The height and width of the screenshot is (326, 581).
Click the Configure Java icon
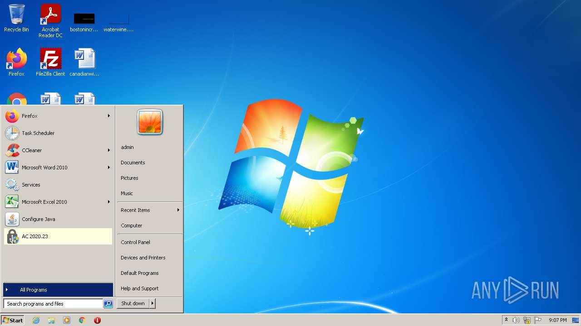(12, 219)
